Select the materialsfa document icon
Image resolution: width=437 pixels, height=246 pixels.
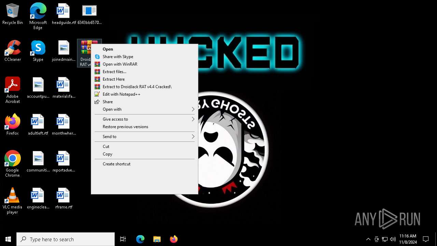pos(64,88)
